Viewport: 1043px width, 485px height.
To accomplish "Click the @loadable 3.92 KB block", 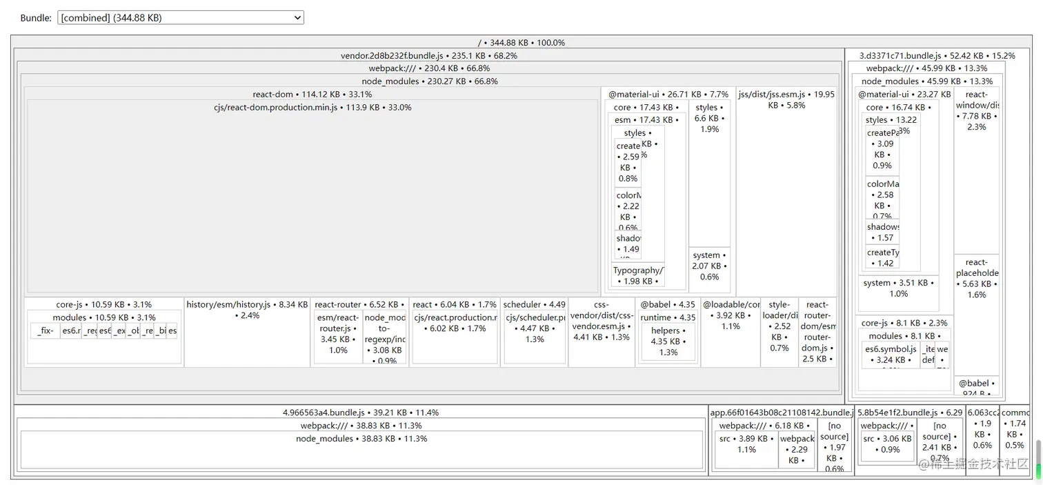I will 731,333.
